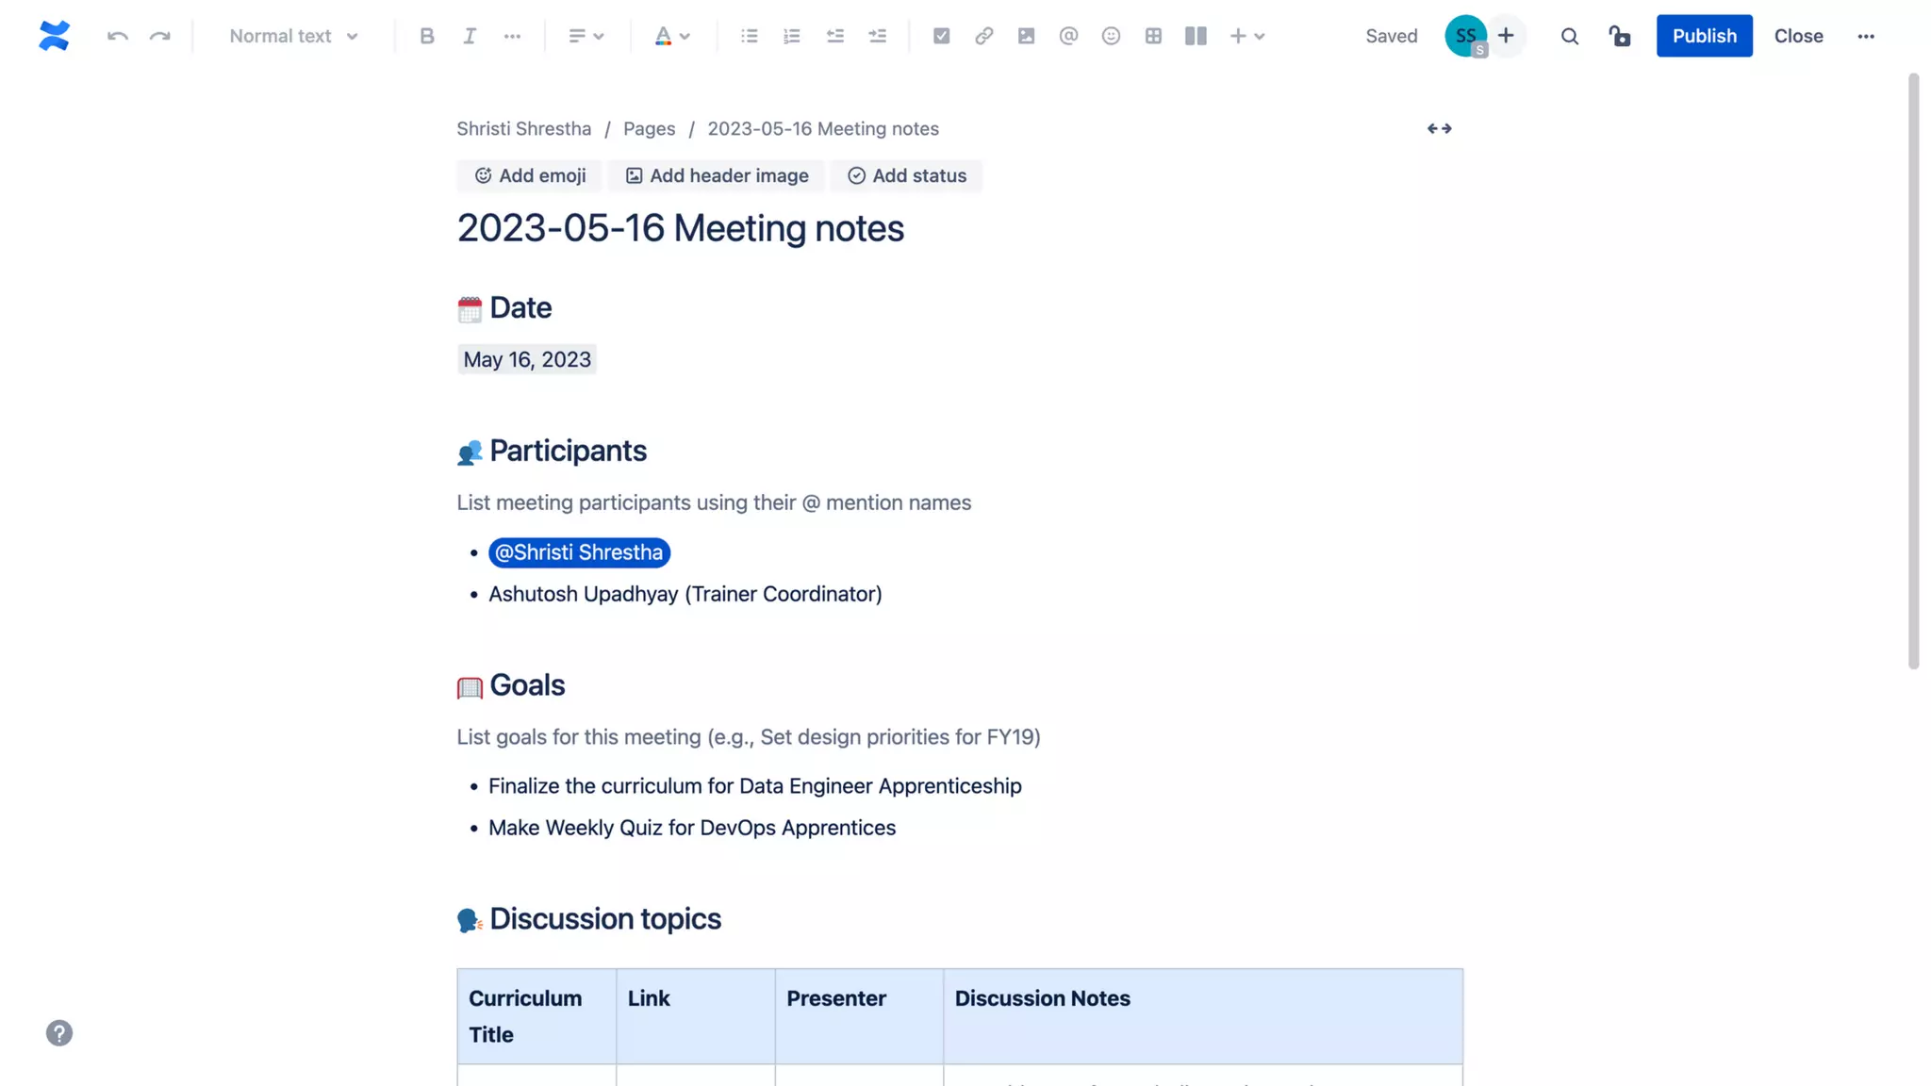Click the @ mention toolbar icon
Screen dimensions: 1931x1086
tap(1068, 36)
